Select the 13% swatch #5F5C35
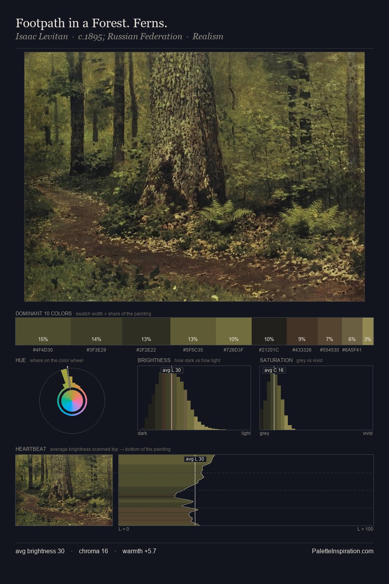Screen dimensions: 389x584 [x=193, y=331]
